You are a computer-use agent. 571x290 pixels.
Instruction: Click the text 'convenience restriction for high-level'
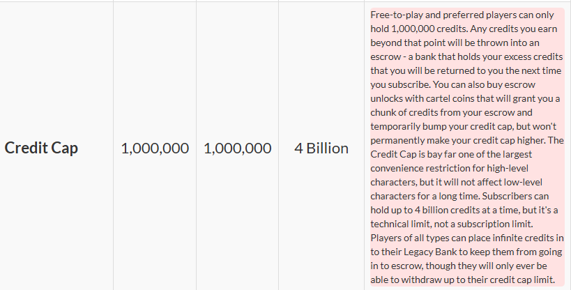[x=450, y=168]
